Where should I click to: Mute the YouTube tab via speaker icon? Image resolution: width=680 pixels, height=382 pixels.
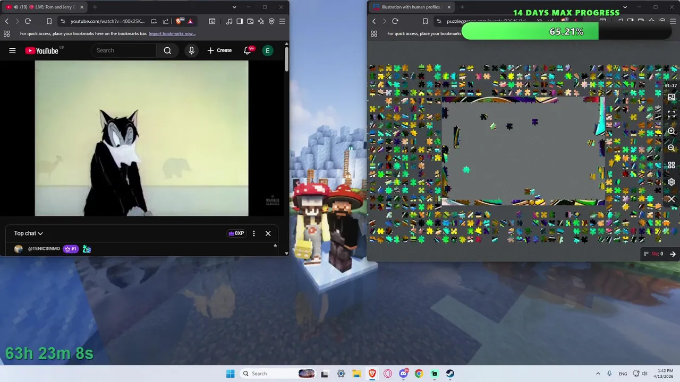click(16, 7)
